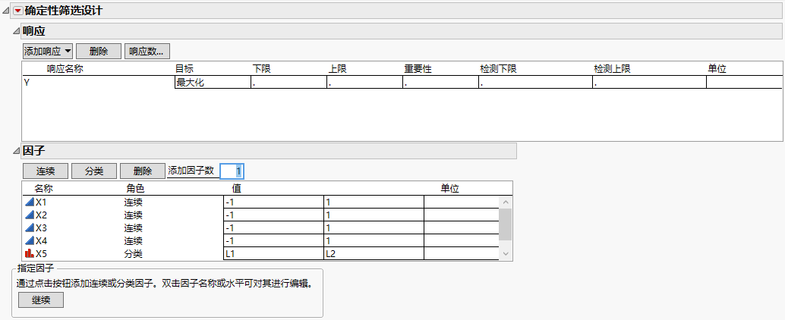Click the X2 continuous factor icon
Viewport: 785px width, 320px height.
29,215
